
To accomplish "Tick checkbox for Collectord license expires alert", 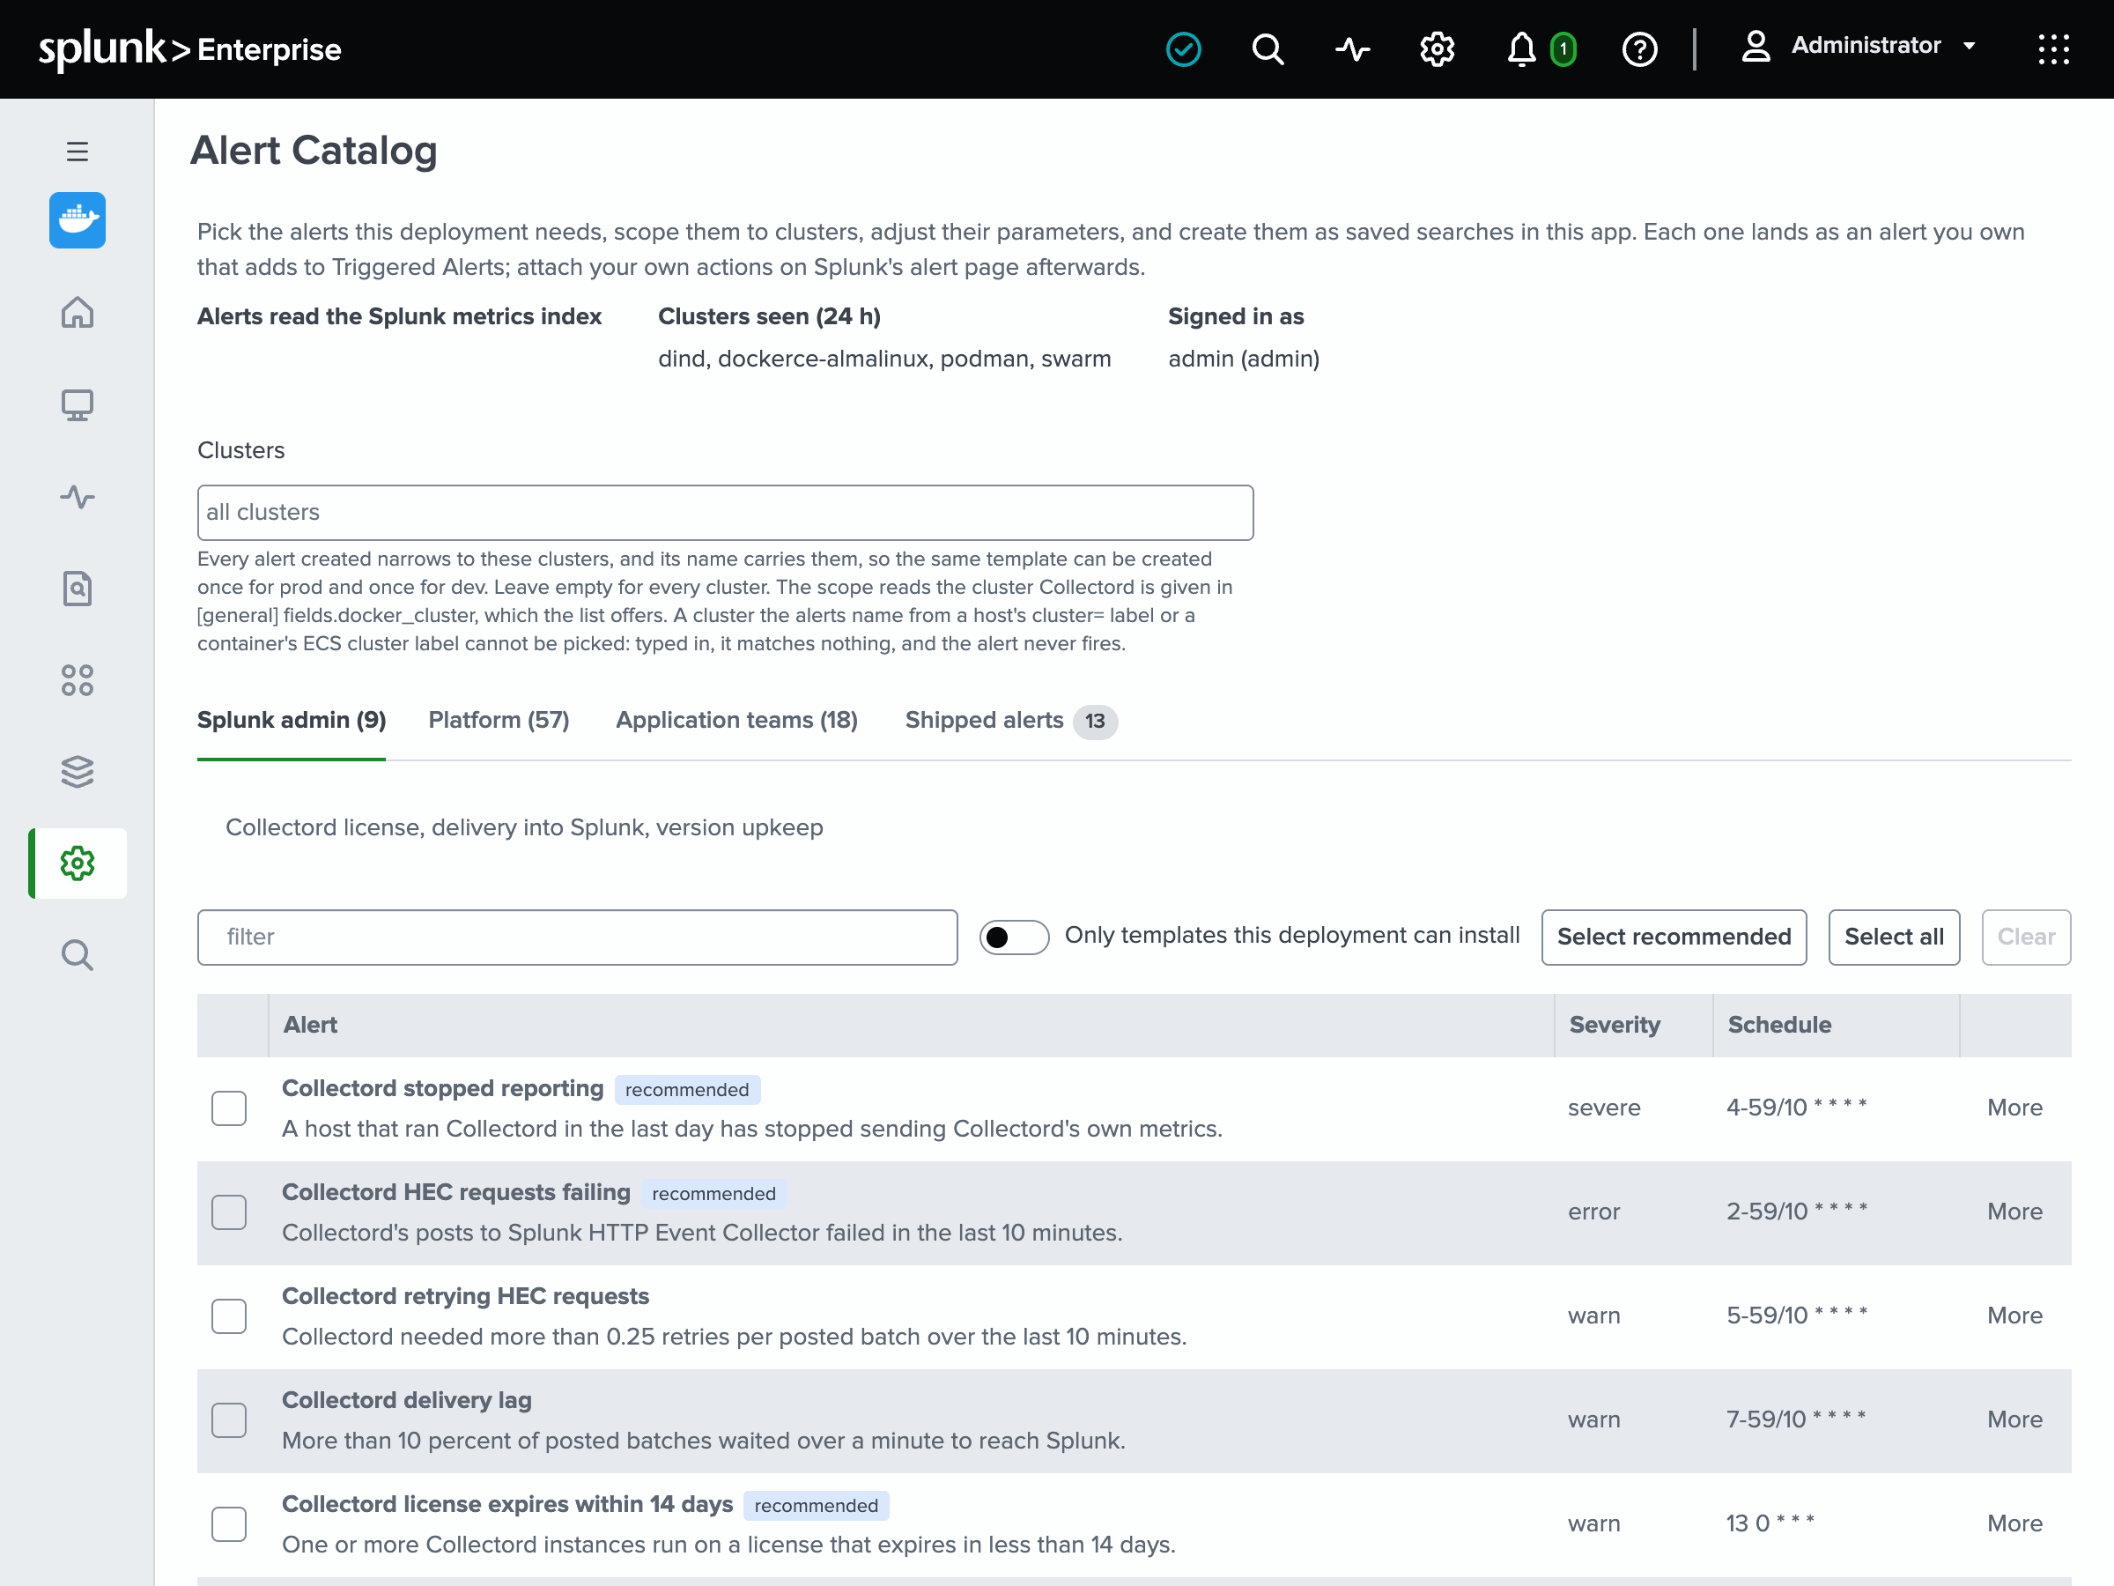I will coord(228,1523).
